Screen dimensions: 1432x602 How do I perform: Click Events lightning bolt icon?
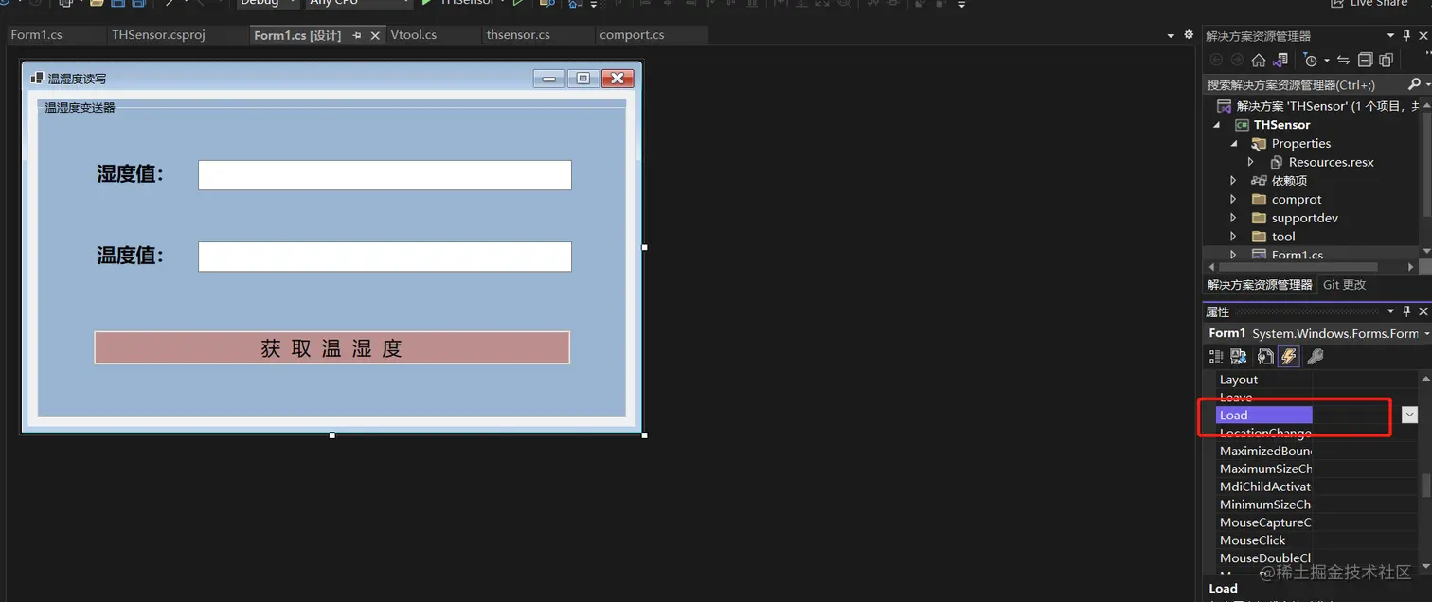[x=1288, y=357]
